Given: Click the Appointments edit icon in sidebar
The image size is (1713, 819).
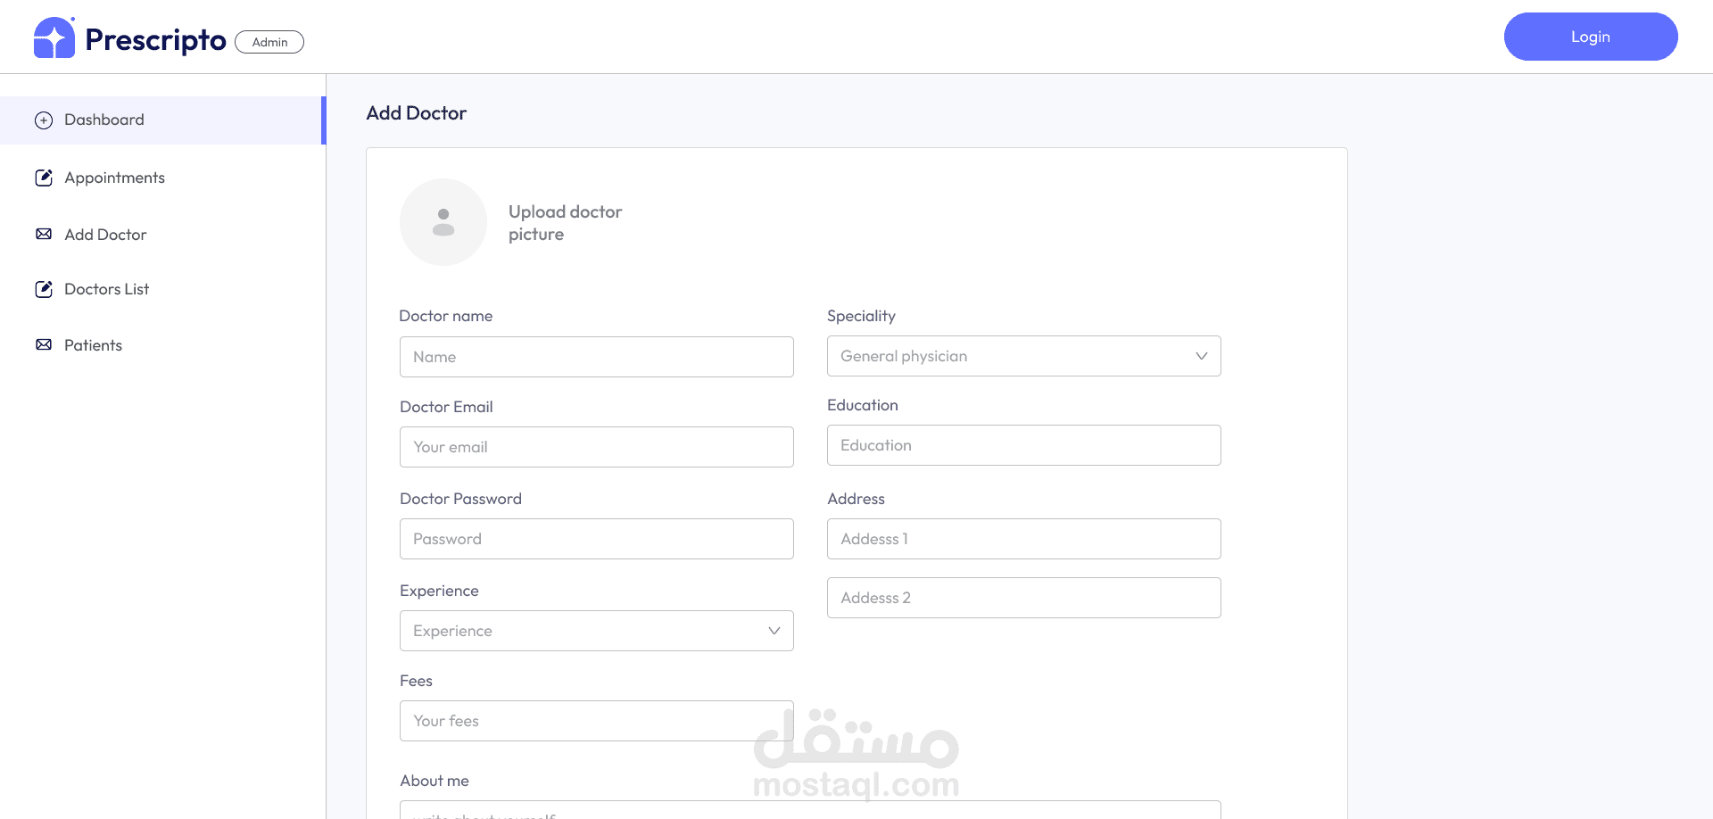Looking at the screenshot, I should (x=44, y=178).
